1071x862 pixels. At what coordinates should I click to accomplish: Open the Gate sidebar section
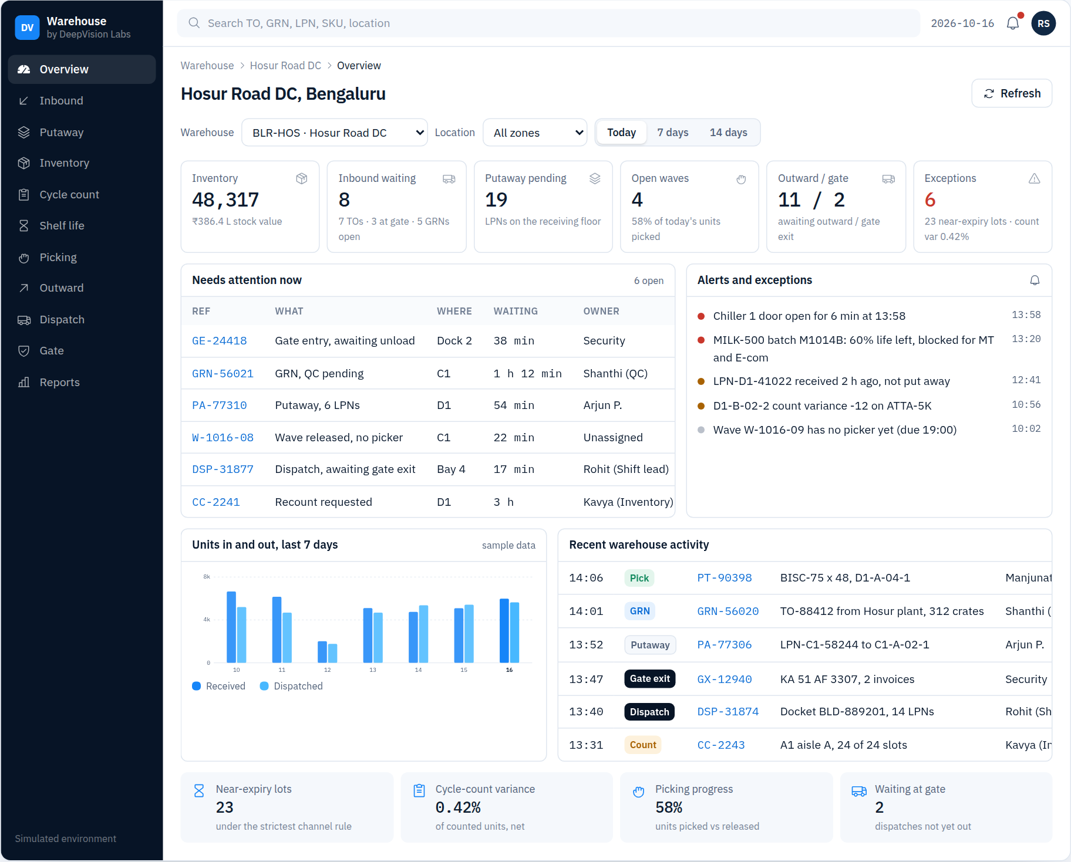click(x=82, y=350)
